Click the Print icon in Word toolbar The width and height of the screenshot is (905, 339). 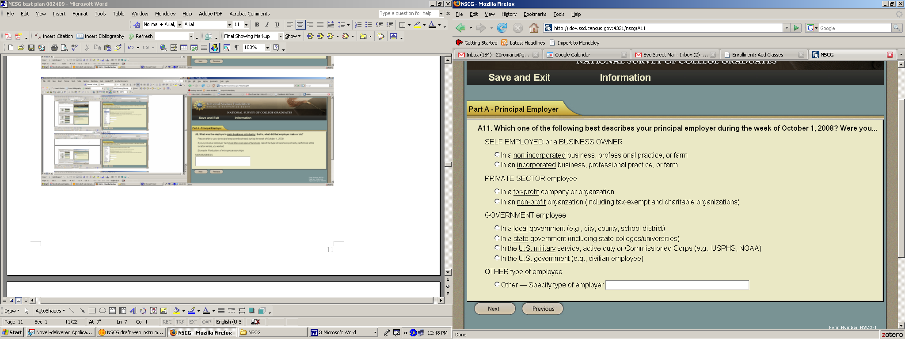click(x=54, y=48)
